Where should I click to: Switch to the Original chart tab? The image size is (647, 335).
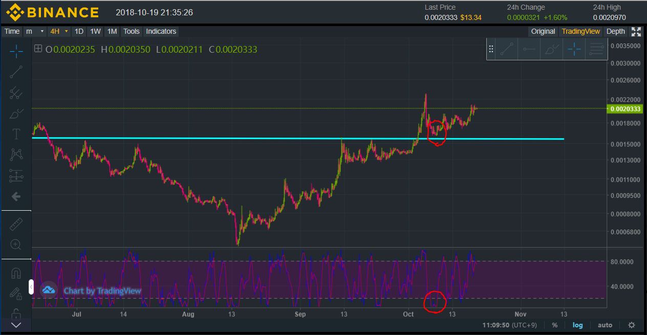[x=543, y=31]
